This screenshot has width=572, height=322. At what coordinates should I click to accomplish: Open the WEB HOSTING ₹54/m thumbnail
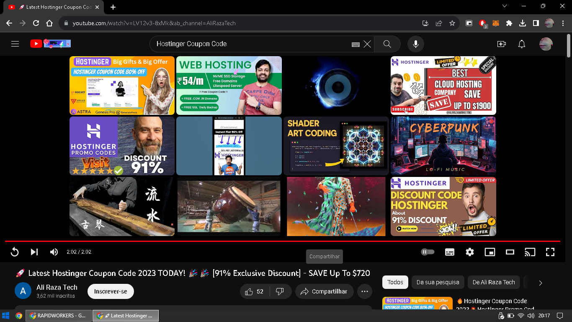click(x=229, y=86)
